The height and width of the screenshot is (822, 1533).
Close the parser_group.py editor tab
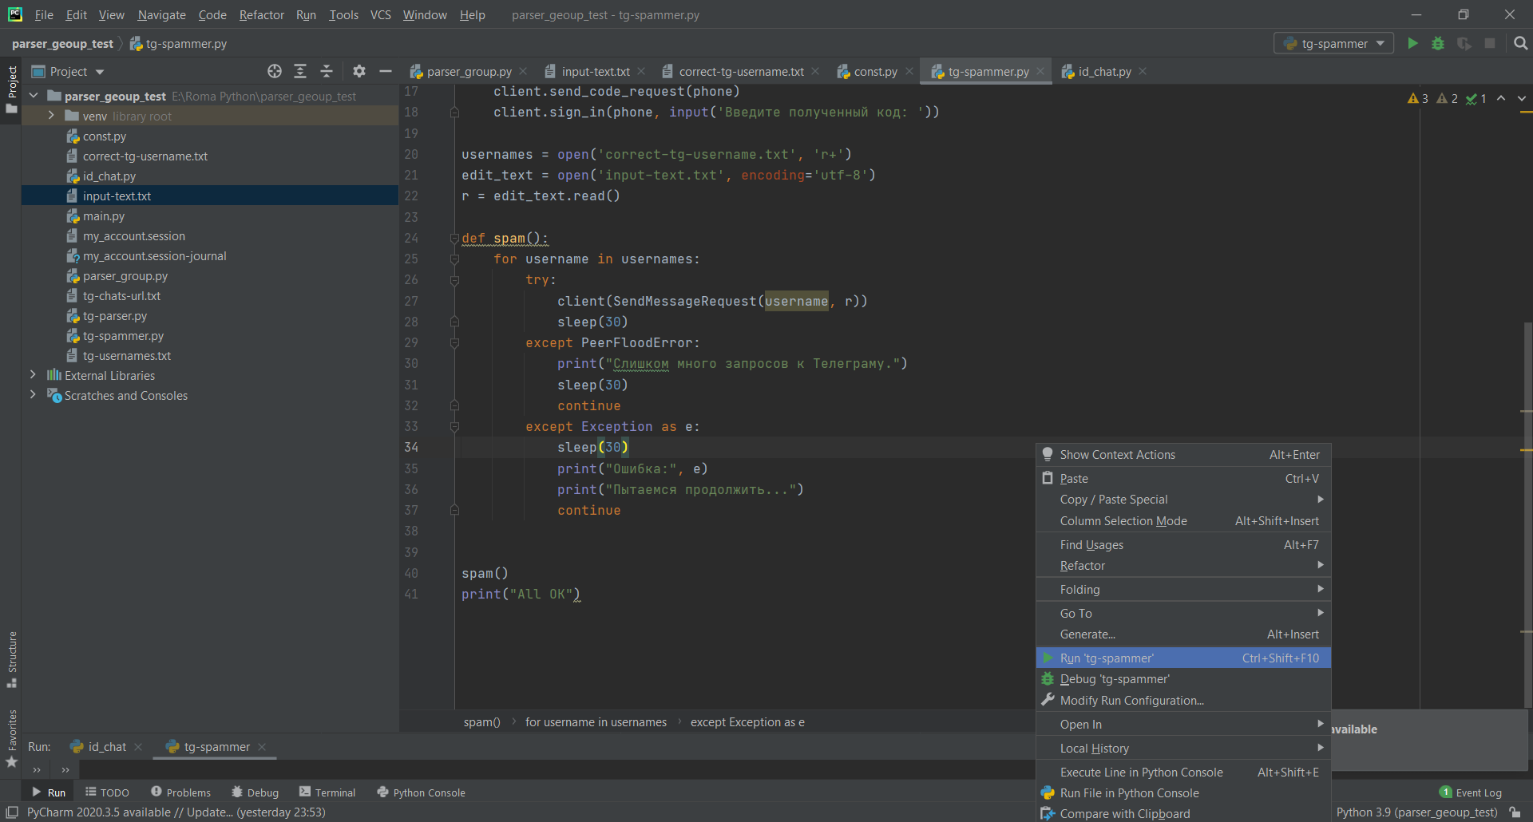click(523, 71)
